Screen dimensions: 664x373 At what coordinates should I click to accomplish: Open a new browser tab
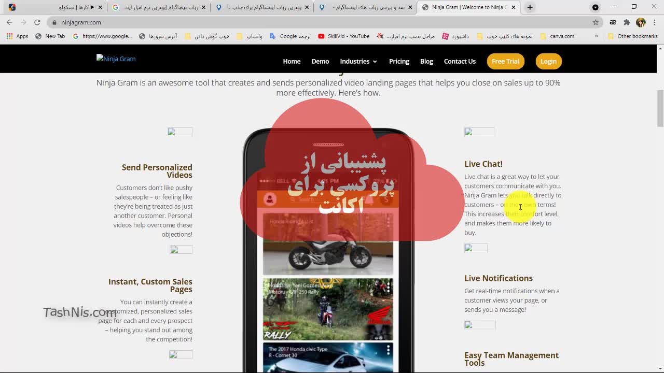pos(530,7)
